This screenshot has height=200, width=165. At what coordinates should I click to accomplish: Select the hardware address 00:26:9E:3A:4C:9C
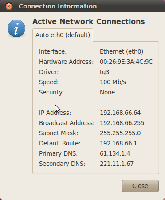(126, 62)
